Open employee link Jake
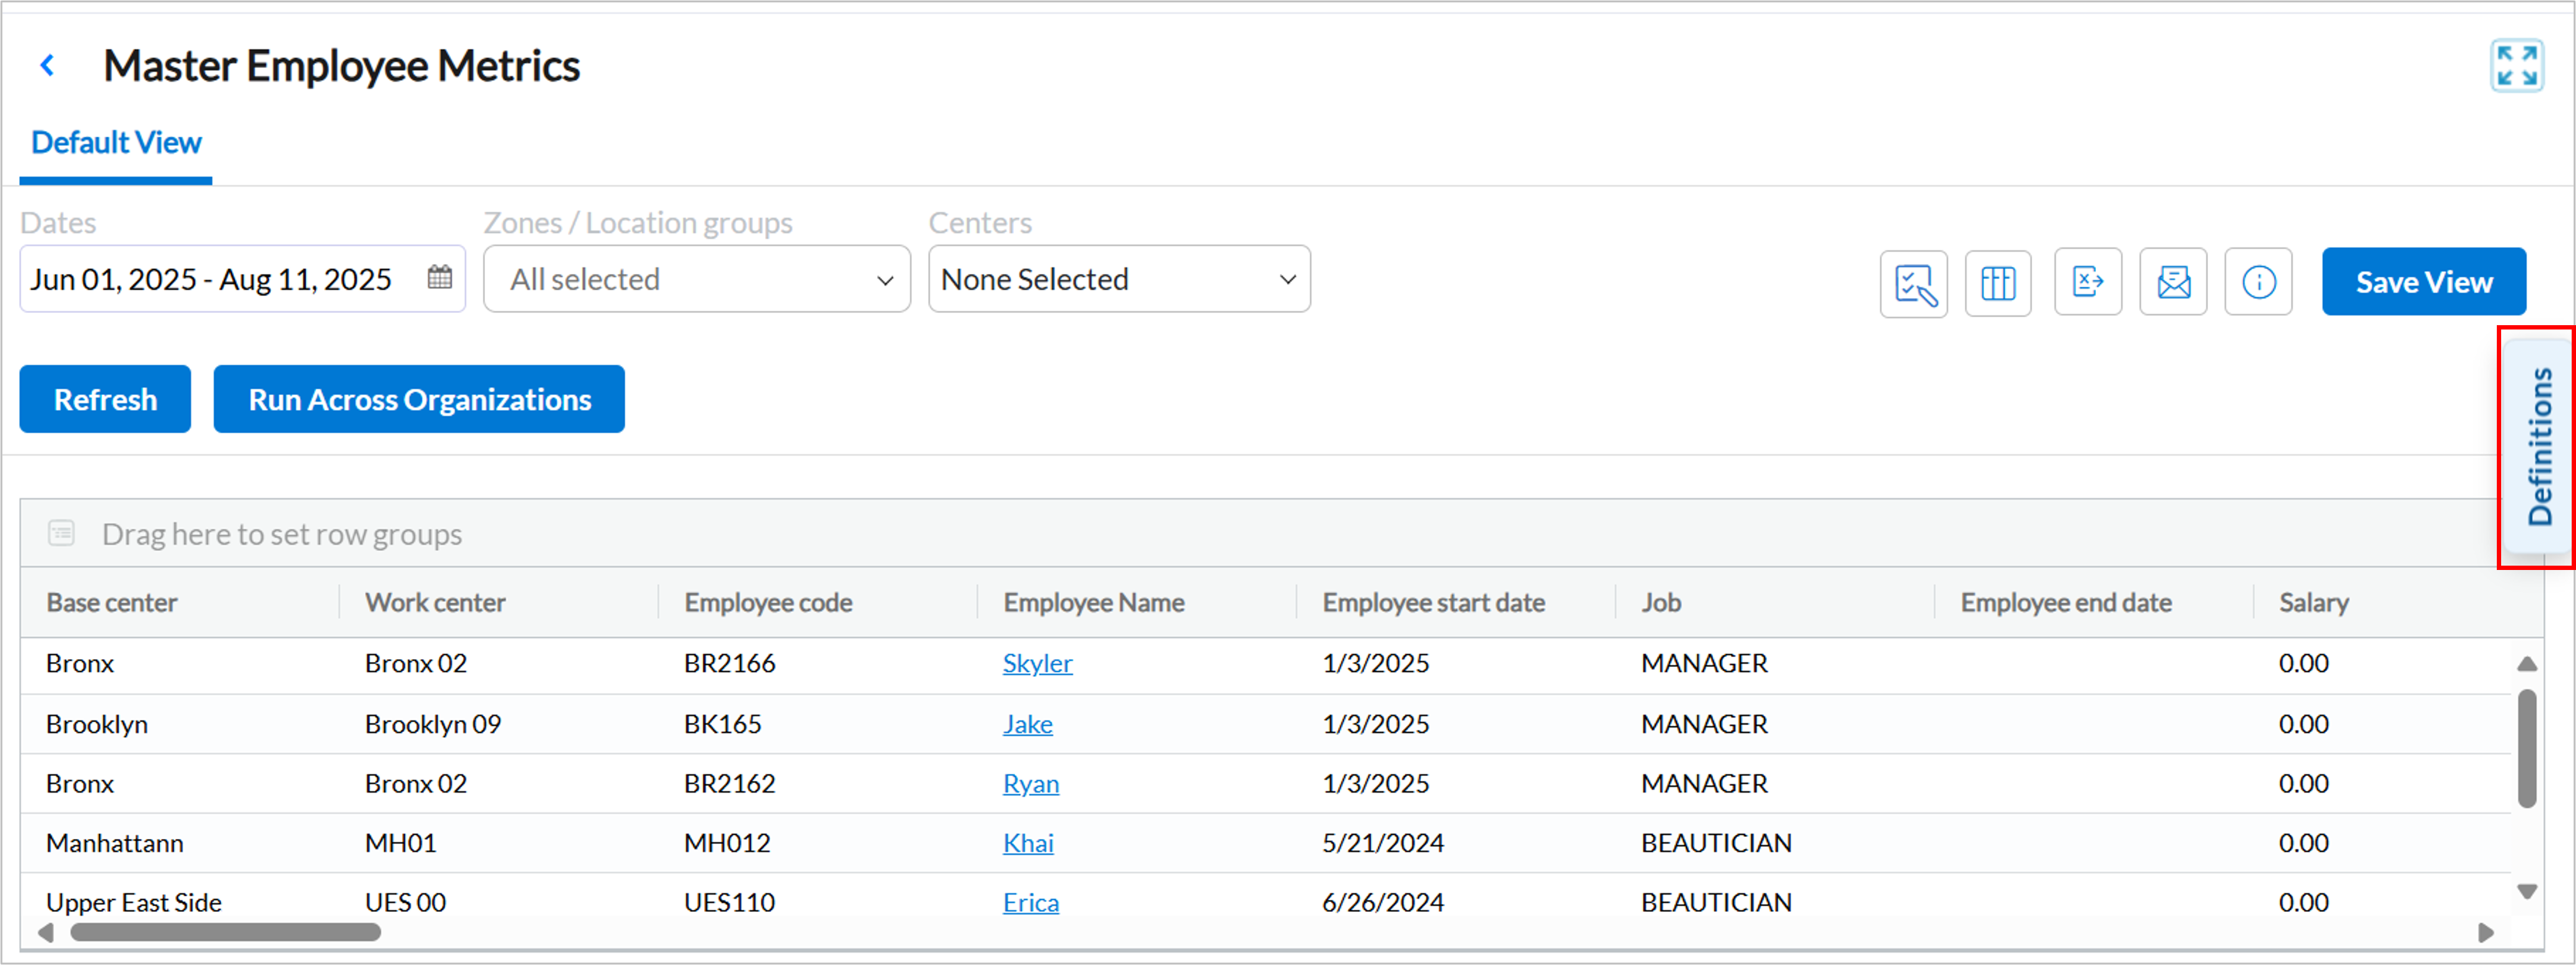2576x965 pixels. coord(1027,723)
